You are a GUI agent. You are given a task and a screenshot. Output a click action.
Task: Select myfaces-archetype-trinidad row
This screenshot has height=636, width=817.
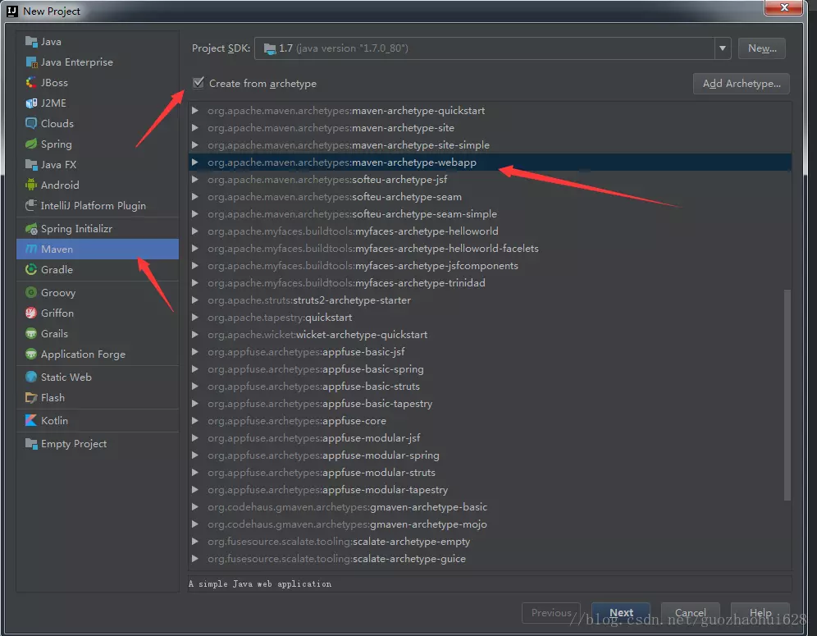[490, 282]
